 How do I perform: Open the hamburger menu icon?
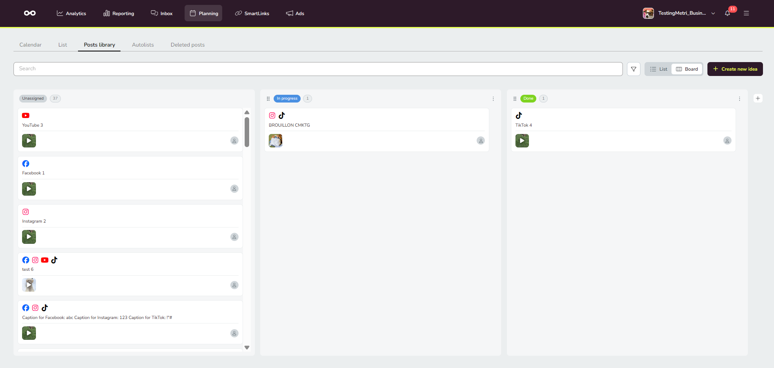tap(746, 13)
